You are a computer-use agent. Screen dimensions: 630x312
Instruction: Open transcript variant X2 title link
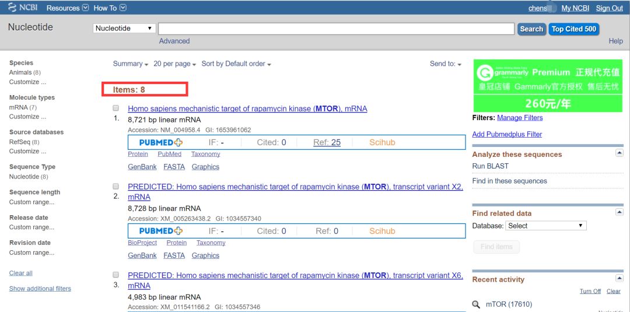[x=295, y=192]
